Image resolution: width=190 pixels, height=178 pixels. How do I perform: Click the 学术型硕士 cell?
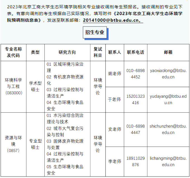pyautogui.click(x=35, y=86)
